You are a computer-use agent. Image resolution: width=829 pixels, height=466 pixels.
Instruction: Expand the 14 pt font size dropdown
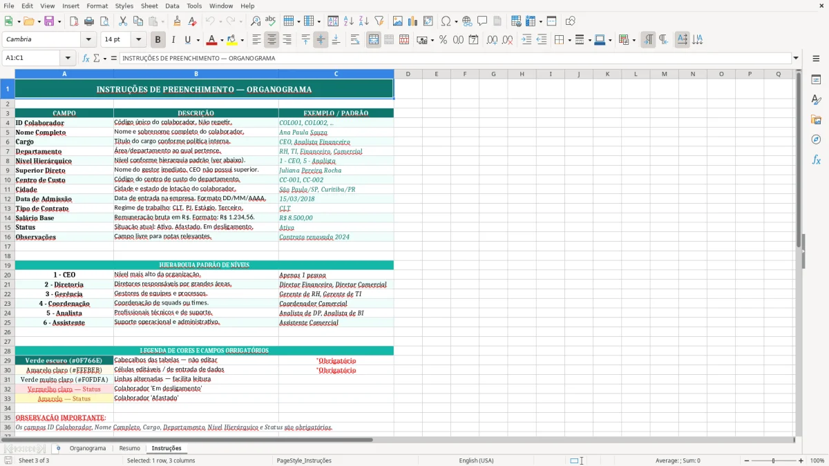[139, 40]
